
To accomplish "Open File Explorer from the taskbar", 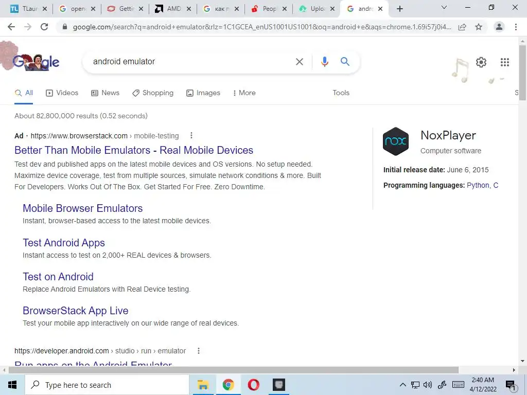I will pyautogui.click(x=203, y=385).
